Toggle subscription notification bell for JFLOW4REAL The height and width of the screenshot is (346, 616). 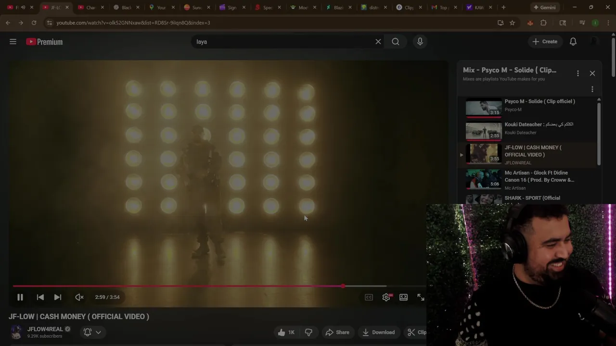coord(88,332)
